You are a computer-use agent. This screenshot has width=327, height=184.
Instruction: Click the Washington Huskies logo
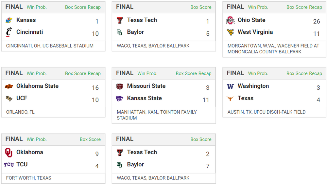click(x=230, y=86)
